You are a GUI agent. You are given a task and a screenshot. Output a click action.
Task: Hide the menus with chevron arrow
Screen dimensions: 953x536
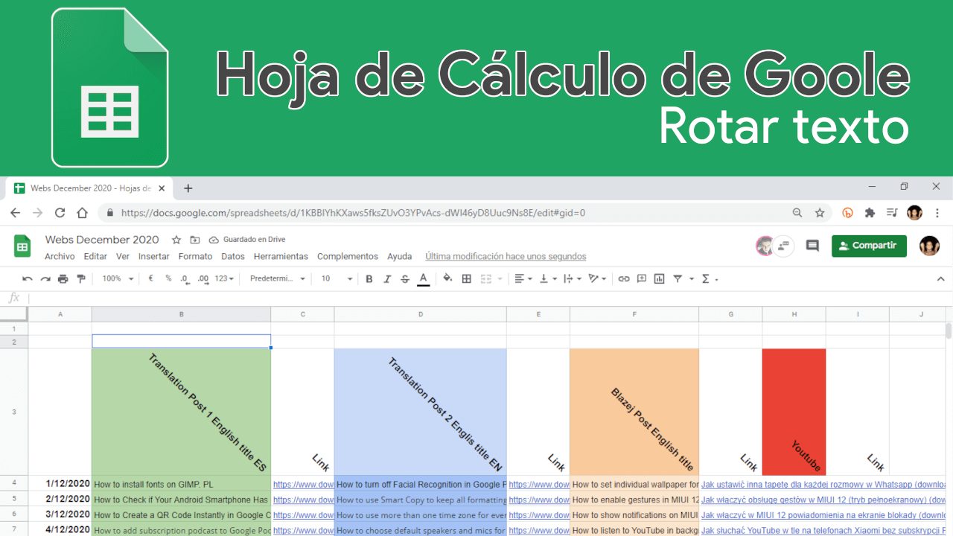[x=940, y=278]
